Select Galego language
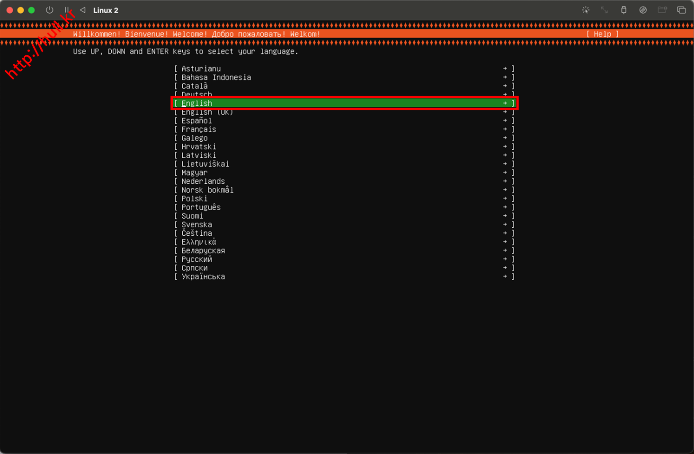694x454 pixels. [x=344, y=138]
